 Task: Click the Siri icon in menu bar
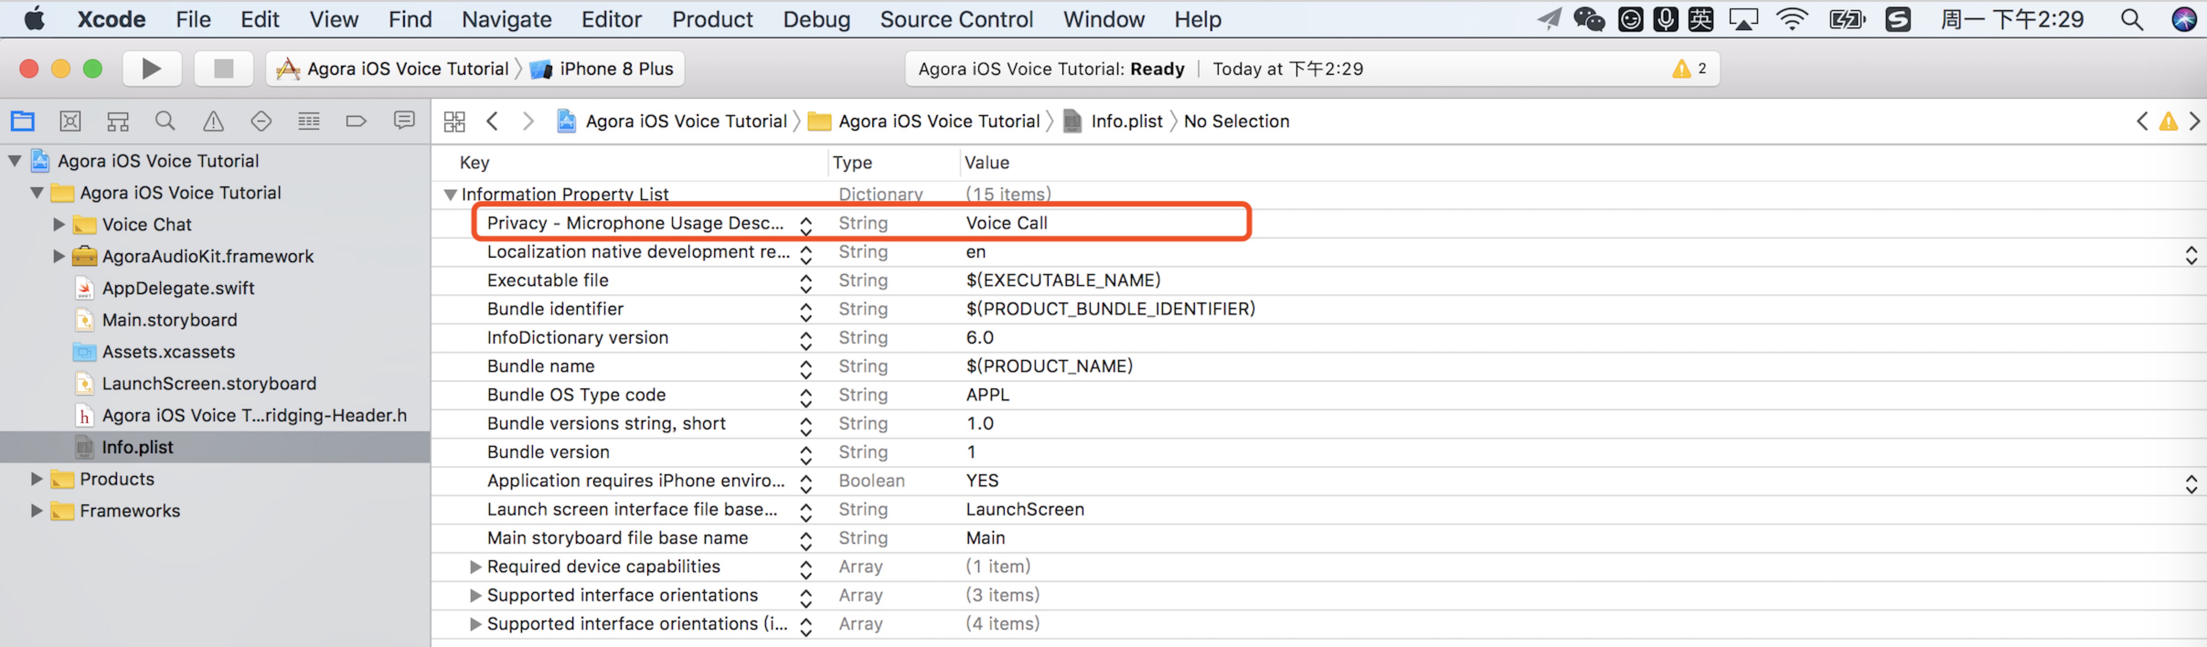2184,19
